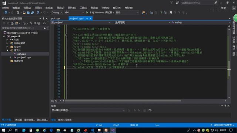This screenshot has height=133, width=237.
Task: Click the Navigate Backward toolbar icon
Action: coord(6,13)
